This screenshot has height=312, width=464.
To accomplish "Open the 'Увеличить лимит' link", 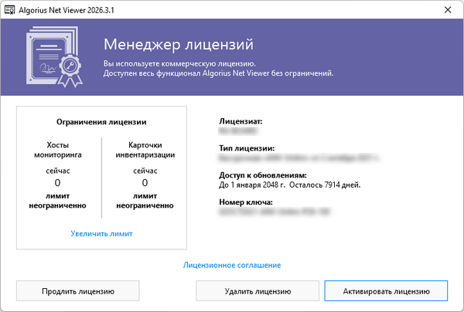I will click(101, 234).
